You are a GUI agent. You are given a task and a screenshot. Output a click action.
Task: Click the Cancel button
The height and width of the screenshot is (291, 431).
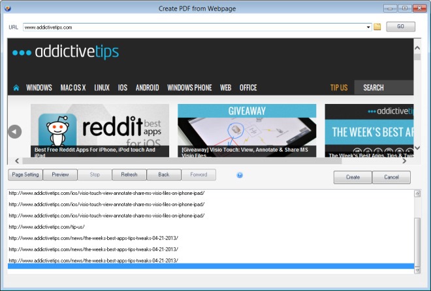coord(391,177)
